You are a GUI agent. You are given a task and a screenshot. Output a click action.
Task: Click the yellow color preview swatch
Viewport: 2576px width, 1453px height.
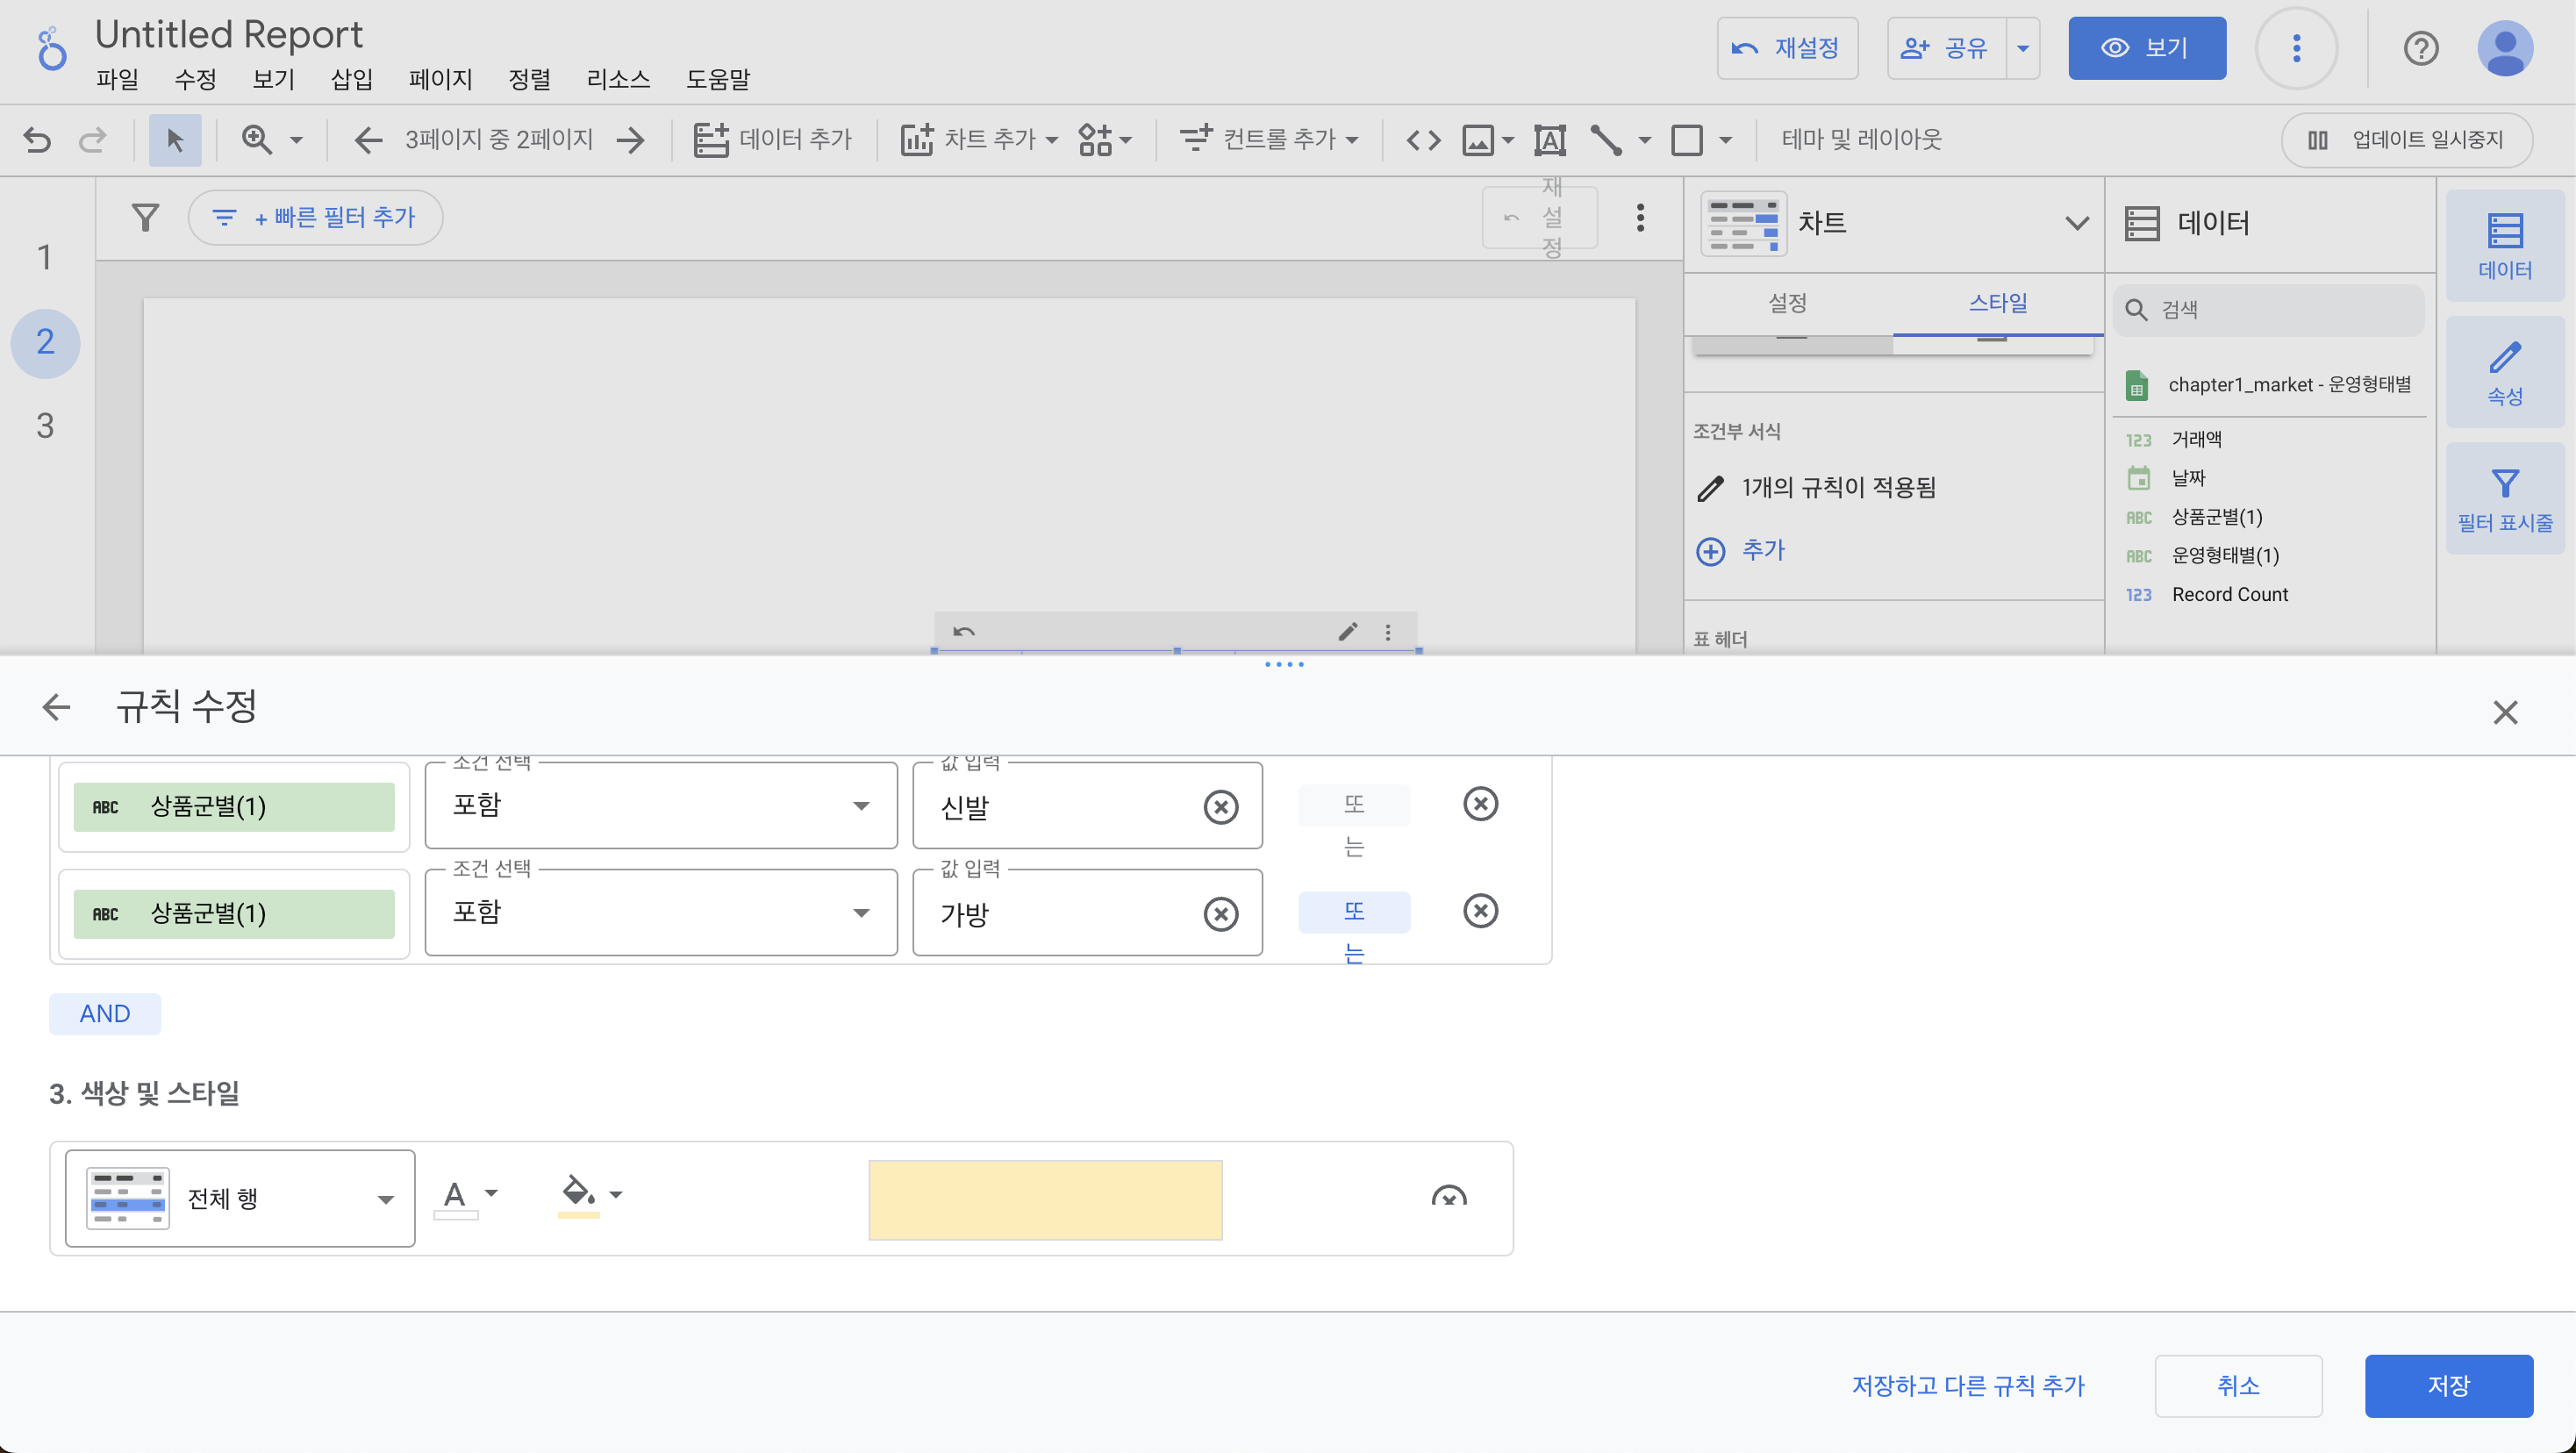point(1045,1199)
